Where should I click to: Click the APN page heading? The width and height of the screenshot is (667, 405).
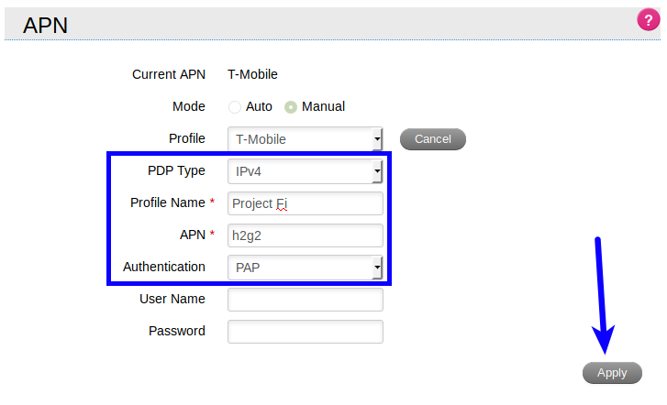click(x=45, y=25)
